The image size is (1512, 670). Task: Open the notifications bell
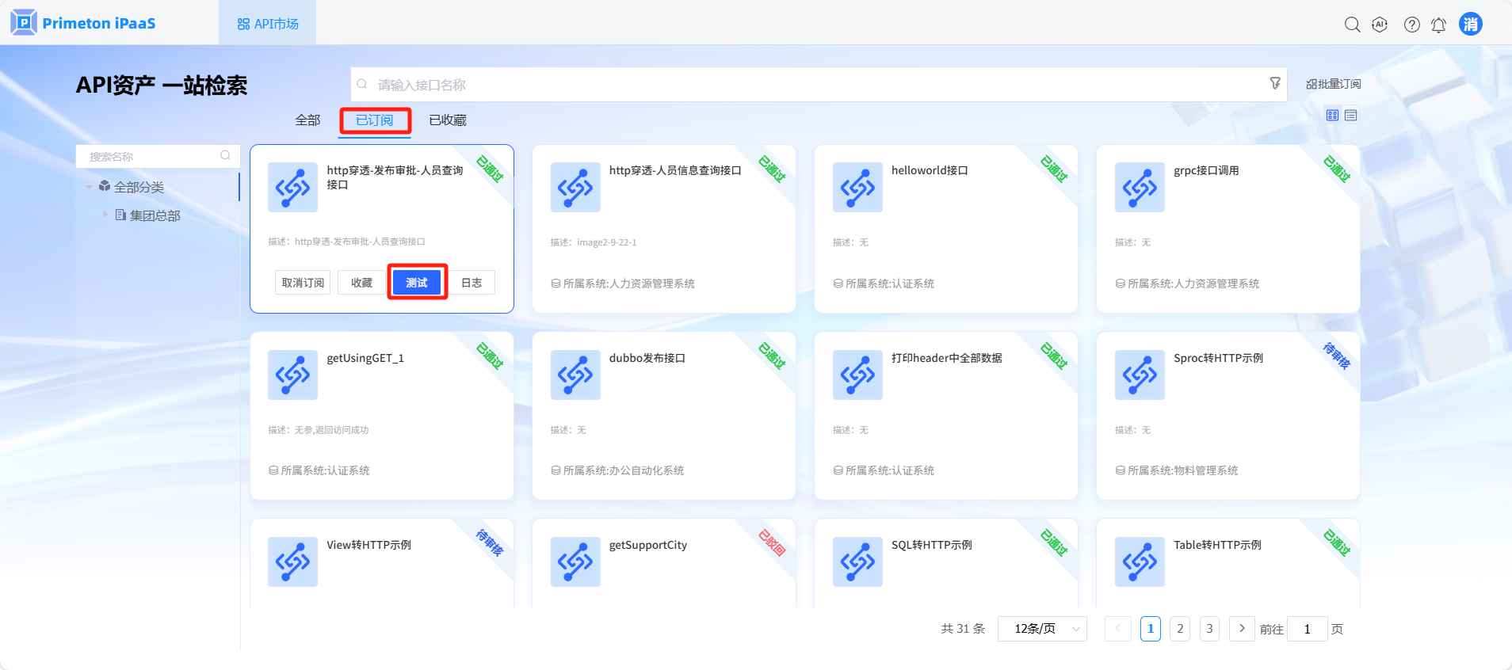[x=1438, y=25]
